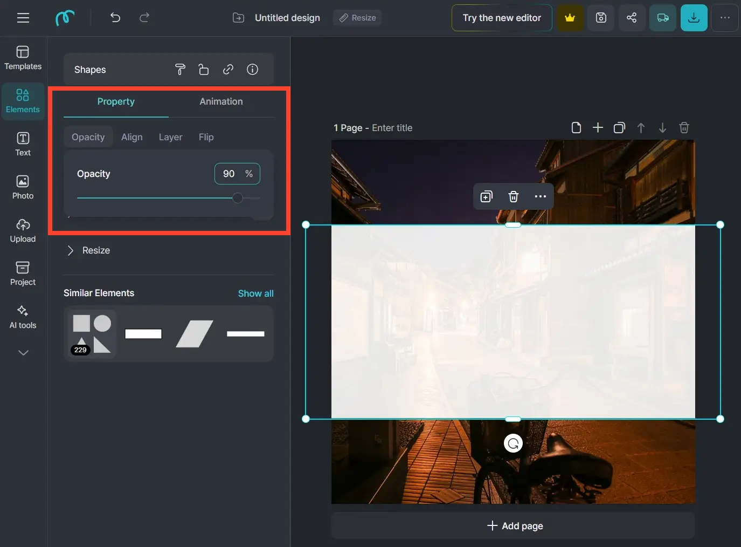Click the opacity percentage input field
The height and width of the screenshot is (547, 741).
point(230,174)
